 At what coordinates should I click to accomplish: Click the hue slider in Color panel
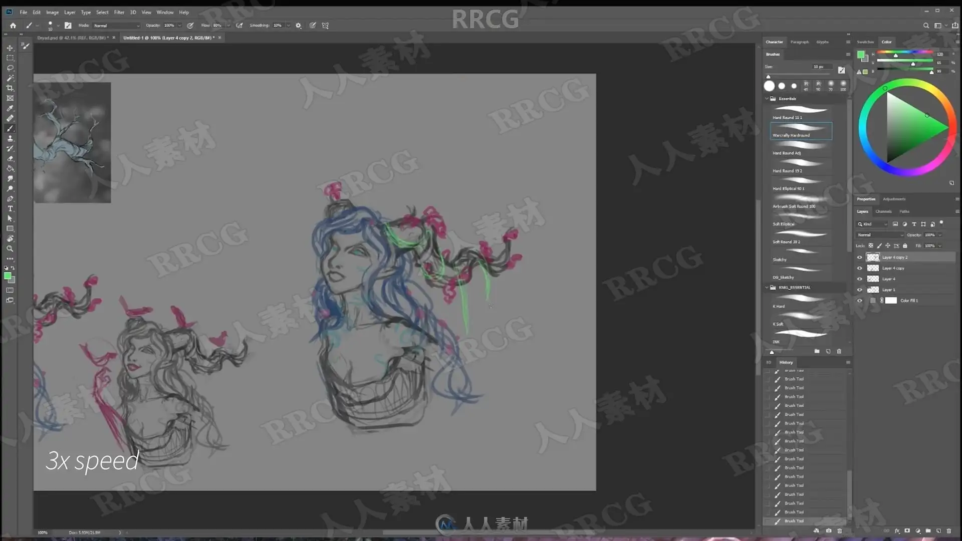[905, 53]
